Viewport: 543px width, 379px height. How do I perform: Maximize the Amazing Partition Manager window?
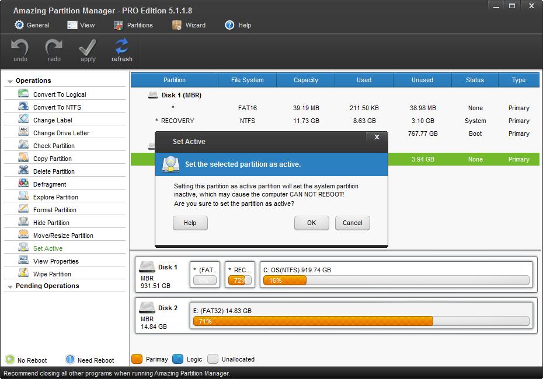click(x=512, y=5)
